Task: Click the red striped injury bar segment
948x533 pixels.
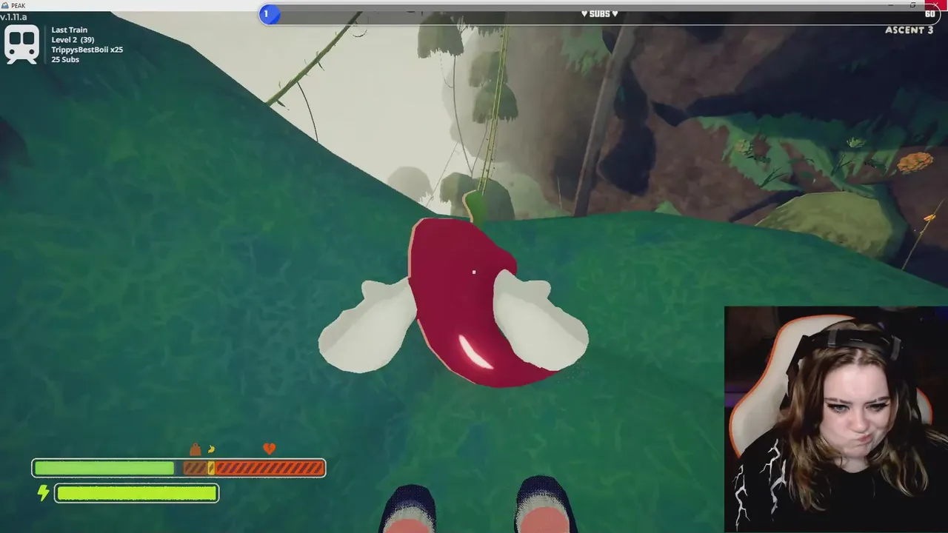Action: pos(270,468)
